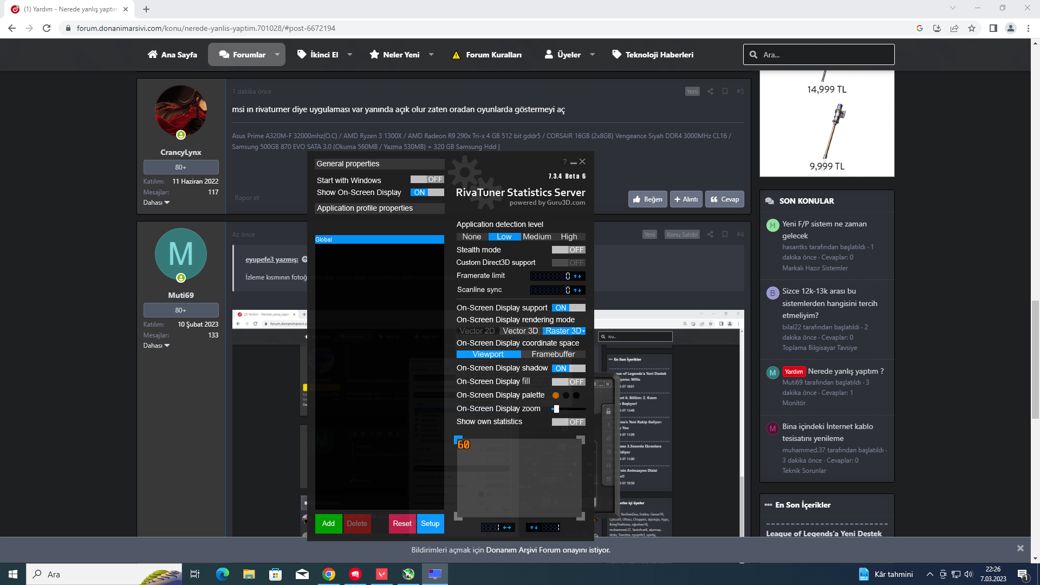Image resolution: width=1040 pixels, height=585 pixels.
Task: Adjust the On-Screen Display zoom slider
Action: pyautogui.click(x=556, y=409)
